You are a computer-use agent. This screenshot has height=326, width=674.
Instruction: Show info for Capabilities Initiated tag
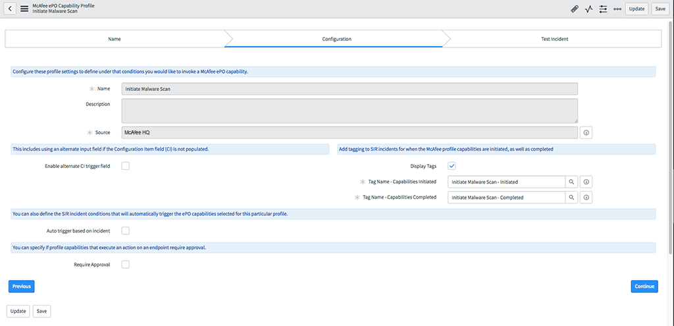click(x=586, y=182)
